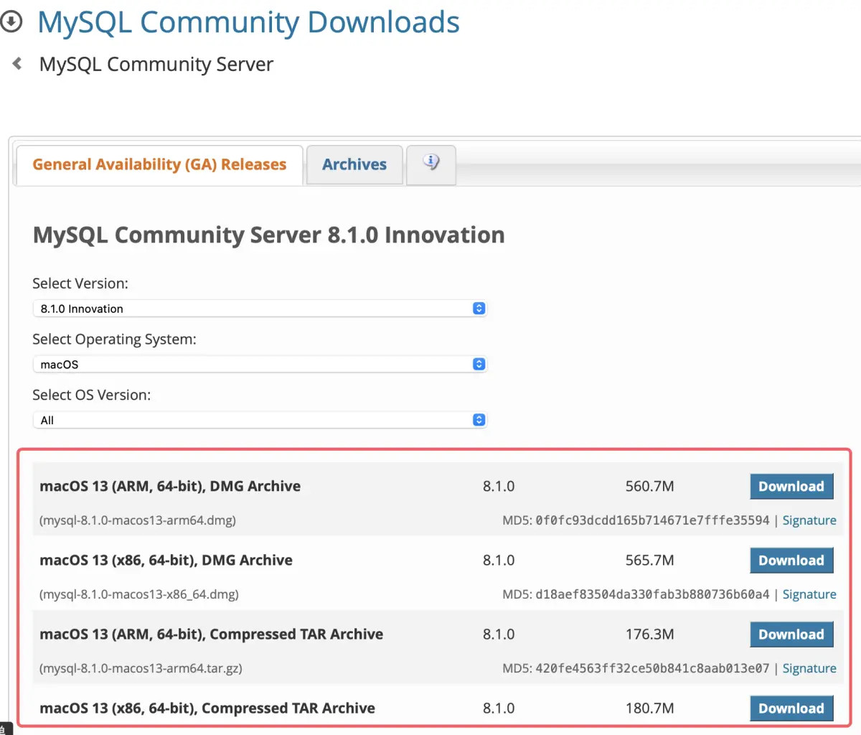Click the download circle icon beside page title

11,22
